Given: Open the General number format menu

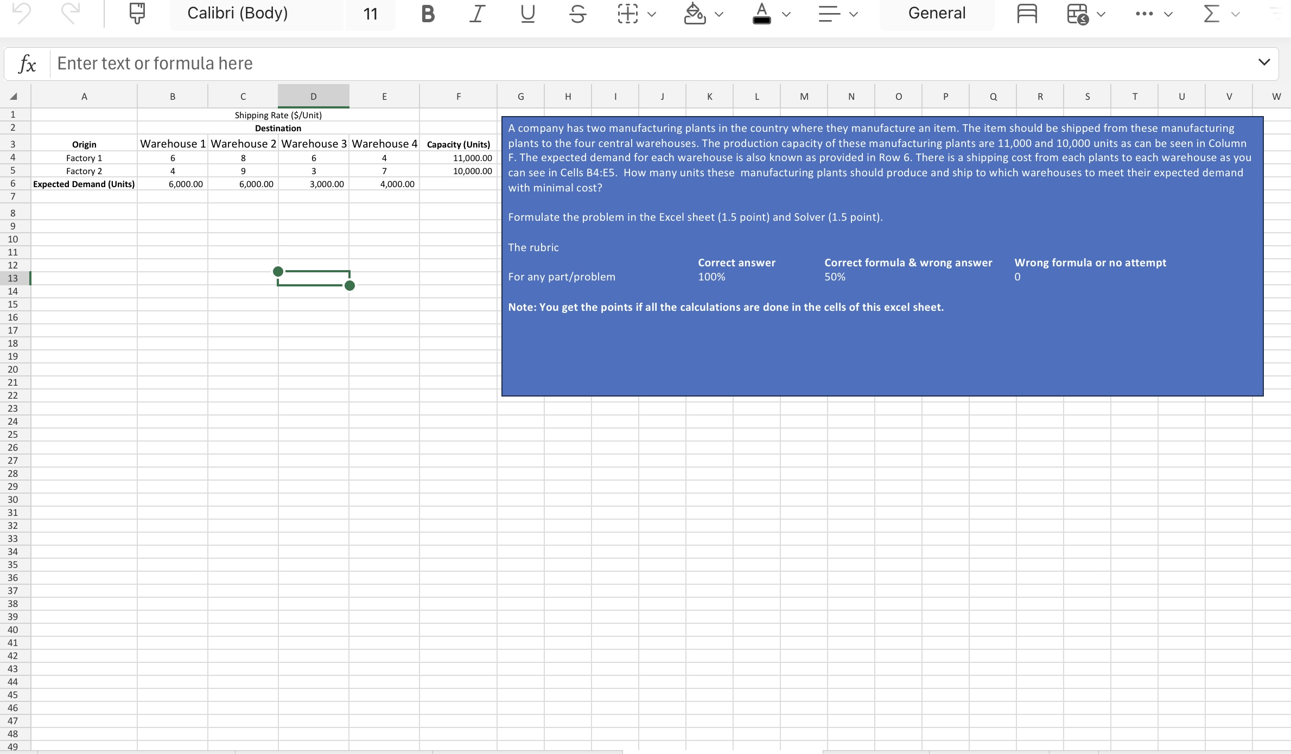Looking at the screenshot, I should (x=936, y=14).
